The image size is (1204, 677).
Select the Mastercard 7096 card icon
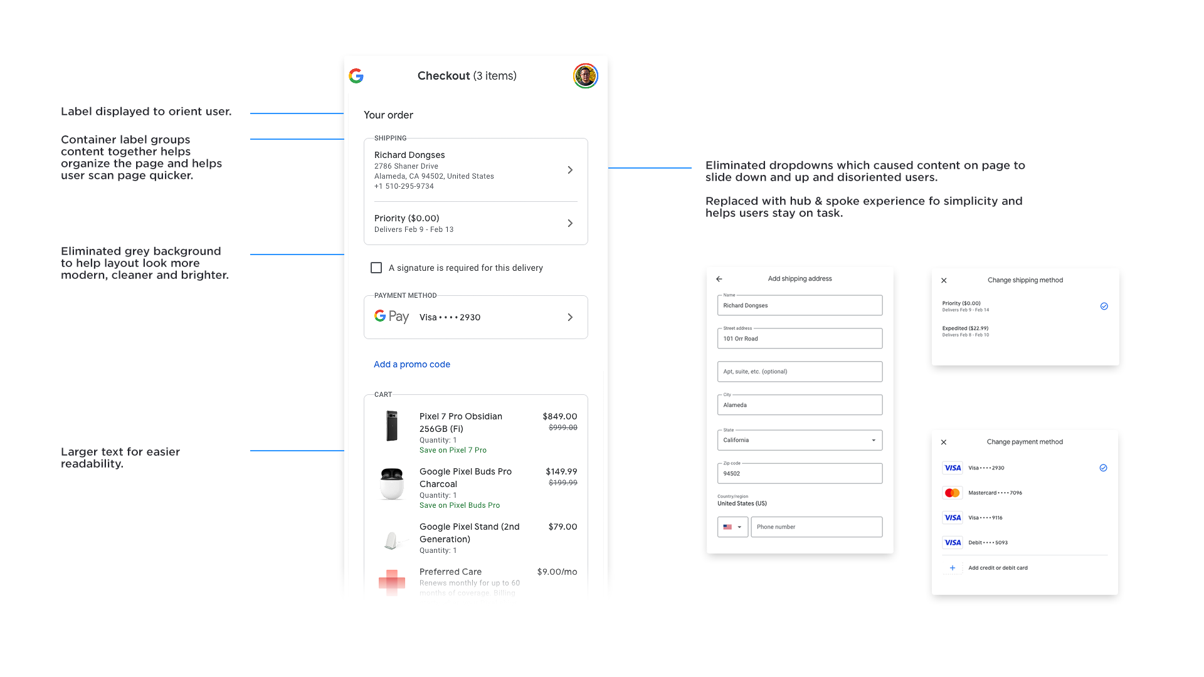click(x=952, y=493)
